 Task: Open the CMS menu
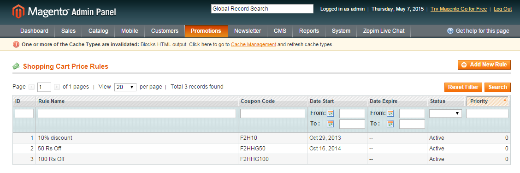(x=280, y=31)
